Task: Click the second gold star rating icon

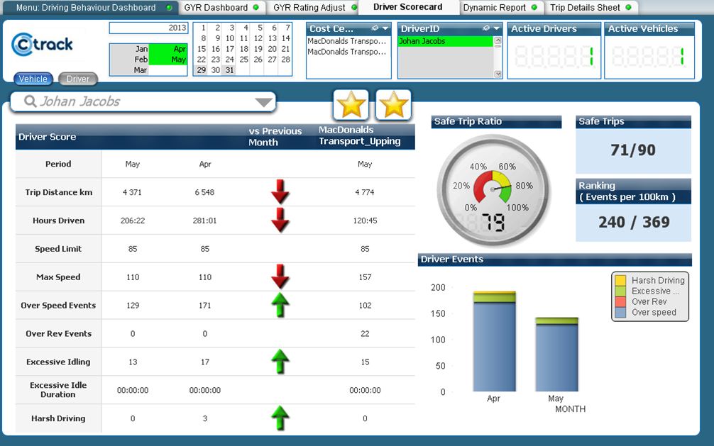Action: click(394, 106)
